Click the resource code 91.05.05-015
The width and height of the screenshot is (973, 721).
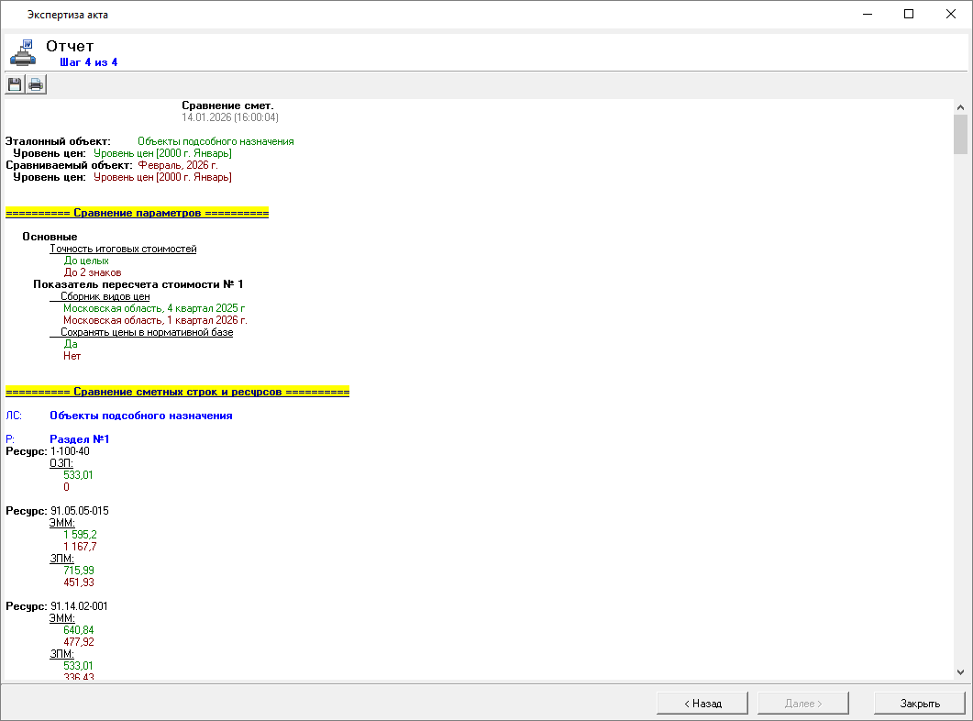pyautogui.click(x=80, y=510)
